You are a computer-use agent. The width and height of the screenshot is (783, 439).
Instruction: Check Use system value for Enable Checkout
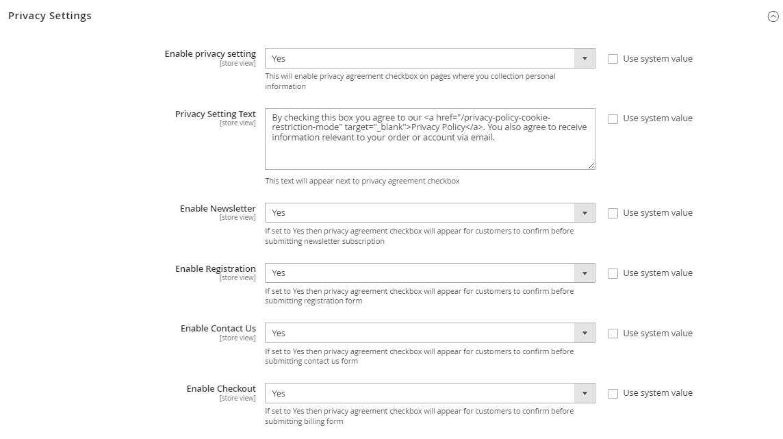coord(613,393)
